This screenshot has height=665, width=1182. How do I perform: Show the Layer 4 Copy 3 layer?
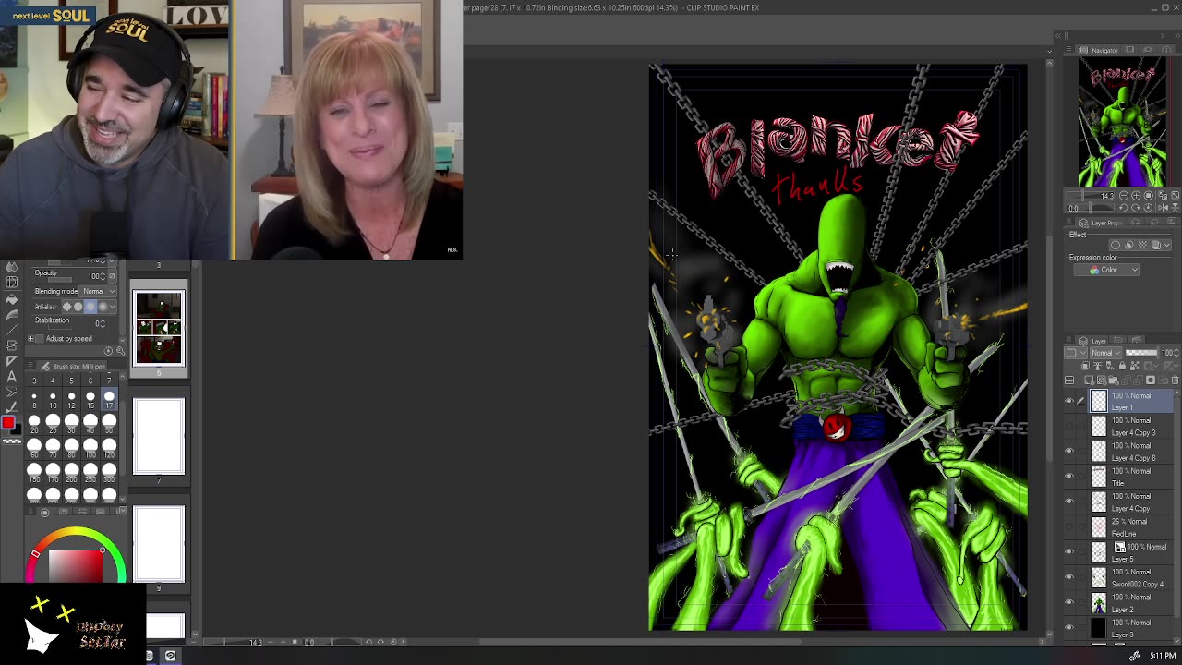1069,427
